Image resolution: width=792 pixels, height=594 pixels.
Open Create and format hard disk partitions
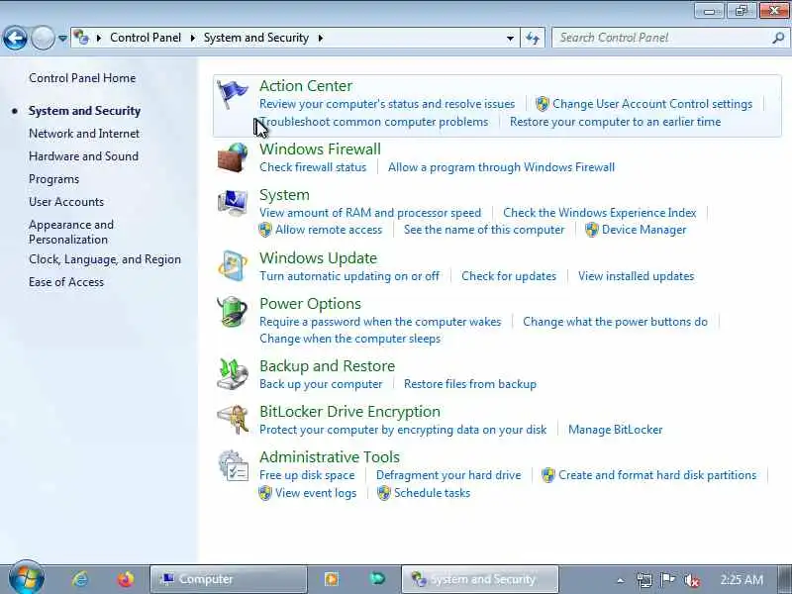pos(657,475)
